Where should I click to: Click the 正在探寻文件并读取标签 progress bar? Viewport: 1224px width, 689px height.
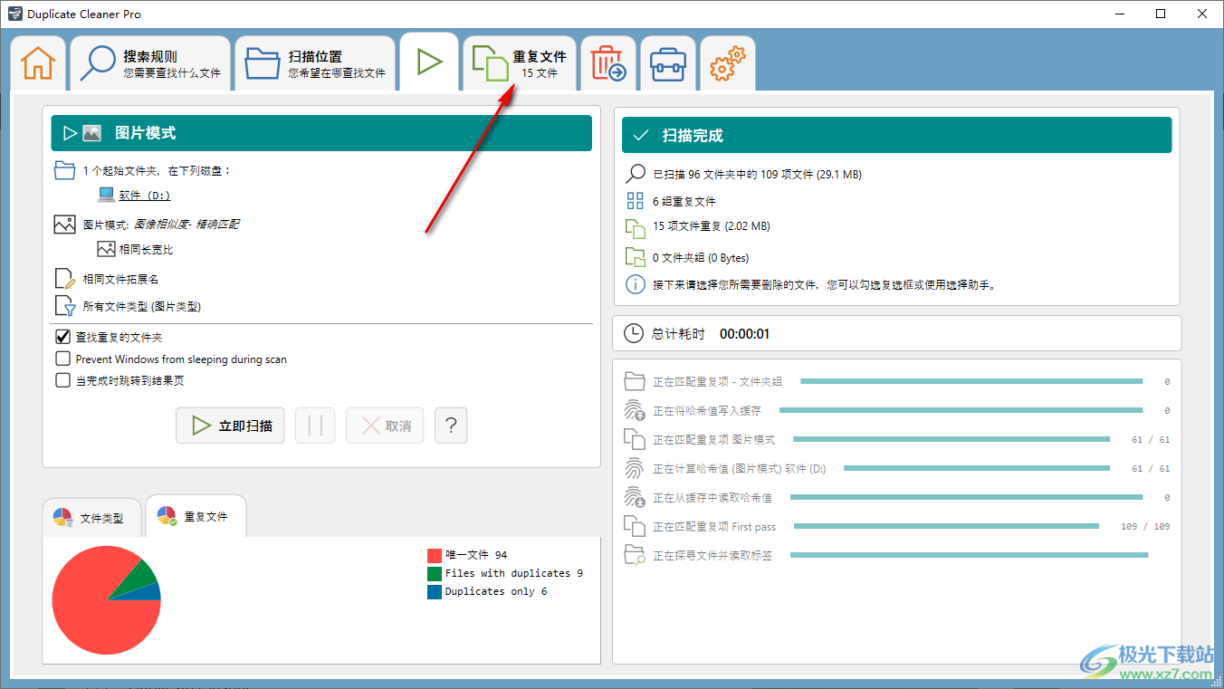pyautogui.click(x=969, y=555)
